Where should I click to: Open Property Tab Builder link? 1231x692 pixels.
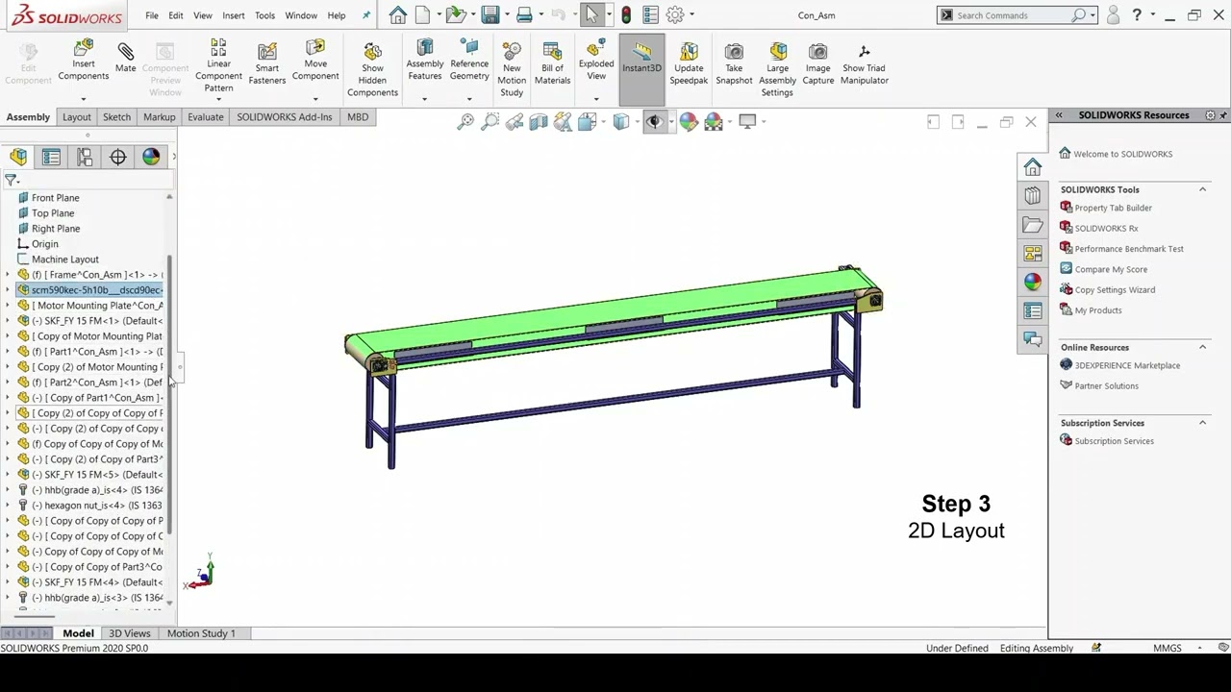[x=1113, y=208]
